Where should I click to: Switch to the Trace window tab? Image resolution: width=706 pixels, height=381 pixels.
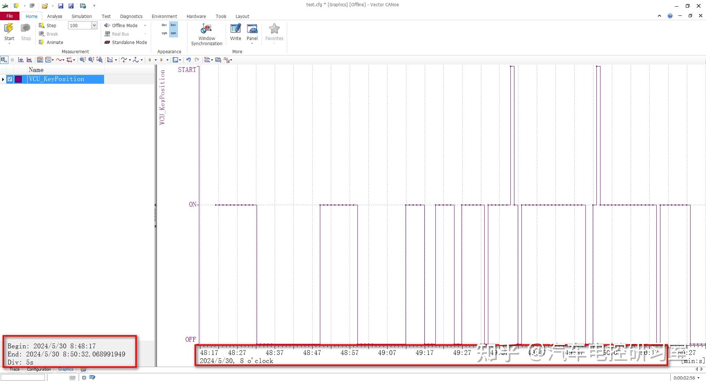pos(15,369)
